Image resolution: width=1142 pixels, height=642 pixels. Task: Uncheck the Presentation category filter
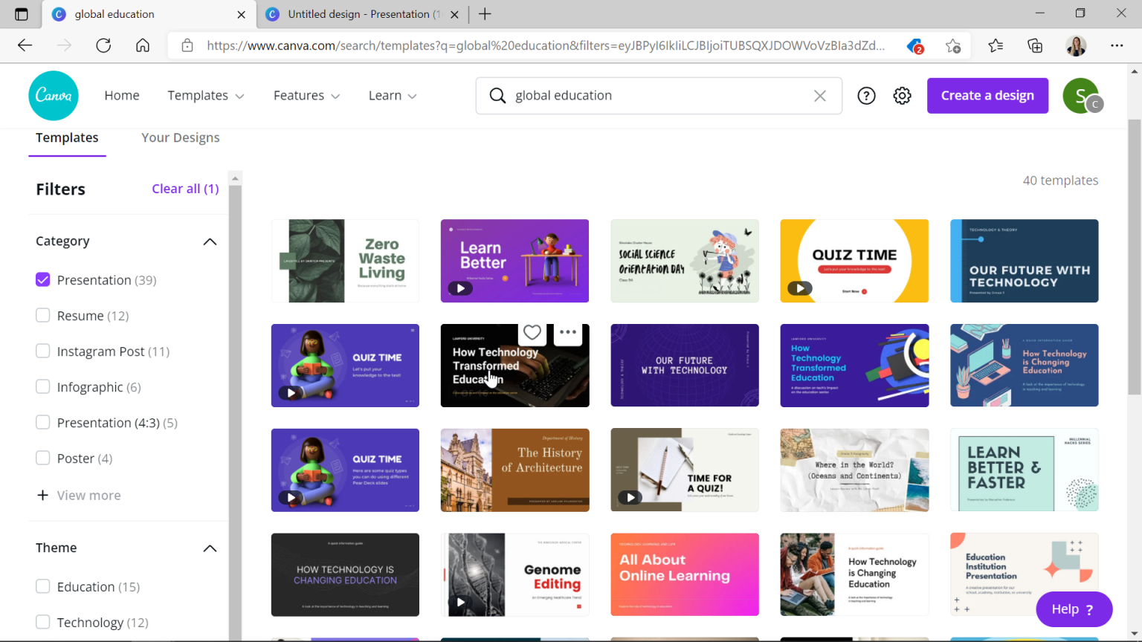(x=42, y=279)
